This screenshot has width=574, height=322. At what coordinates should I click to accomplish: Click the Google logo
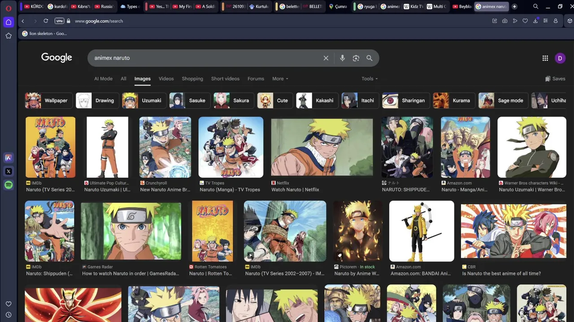[57, 57]
